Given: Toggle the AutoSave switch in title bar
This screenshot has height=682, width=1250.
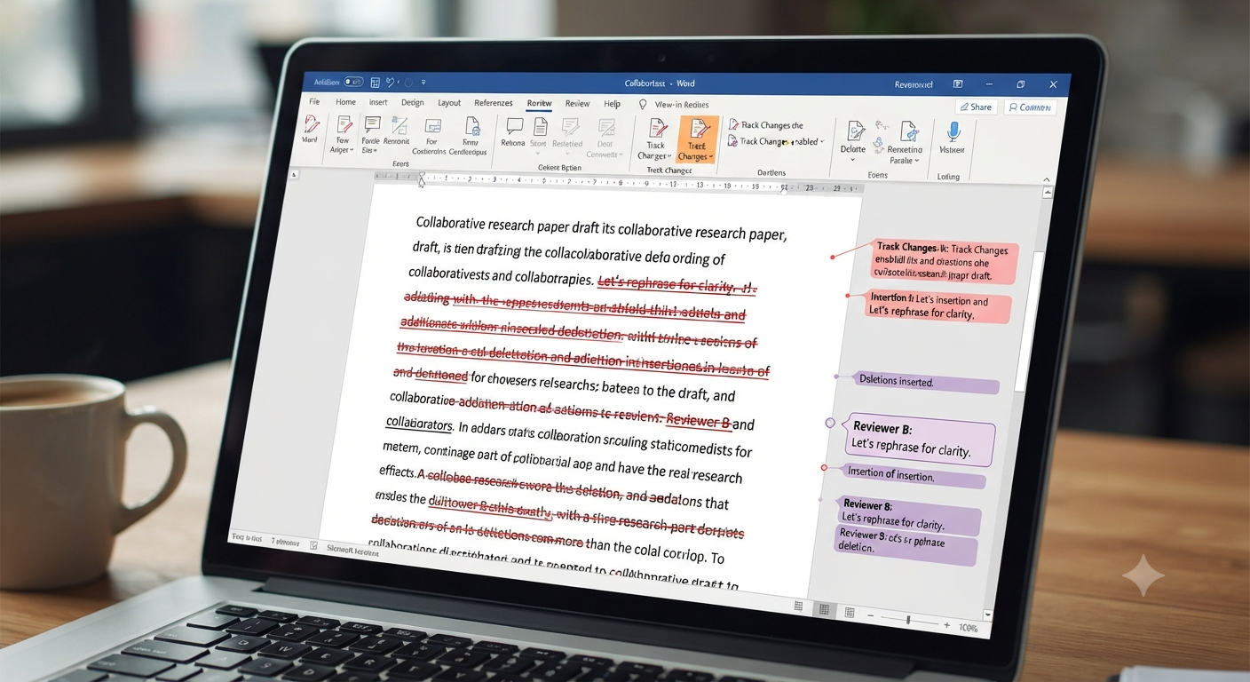Looking at the screenshot, I should pyautogui.click(x=353, y=82).
